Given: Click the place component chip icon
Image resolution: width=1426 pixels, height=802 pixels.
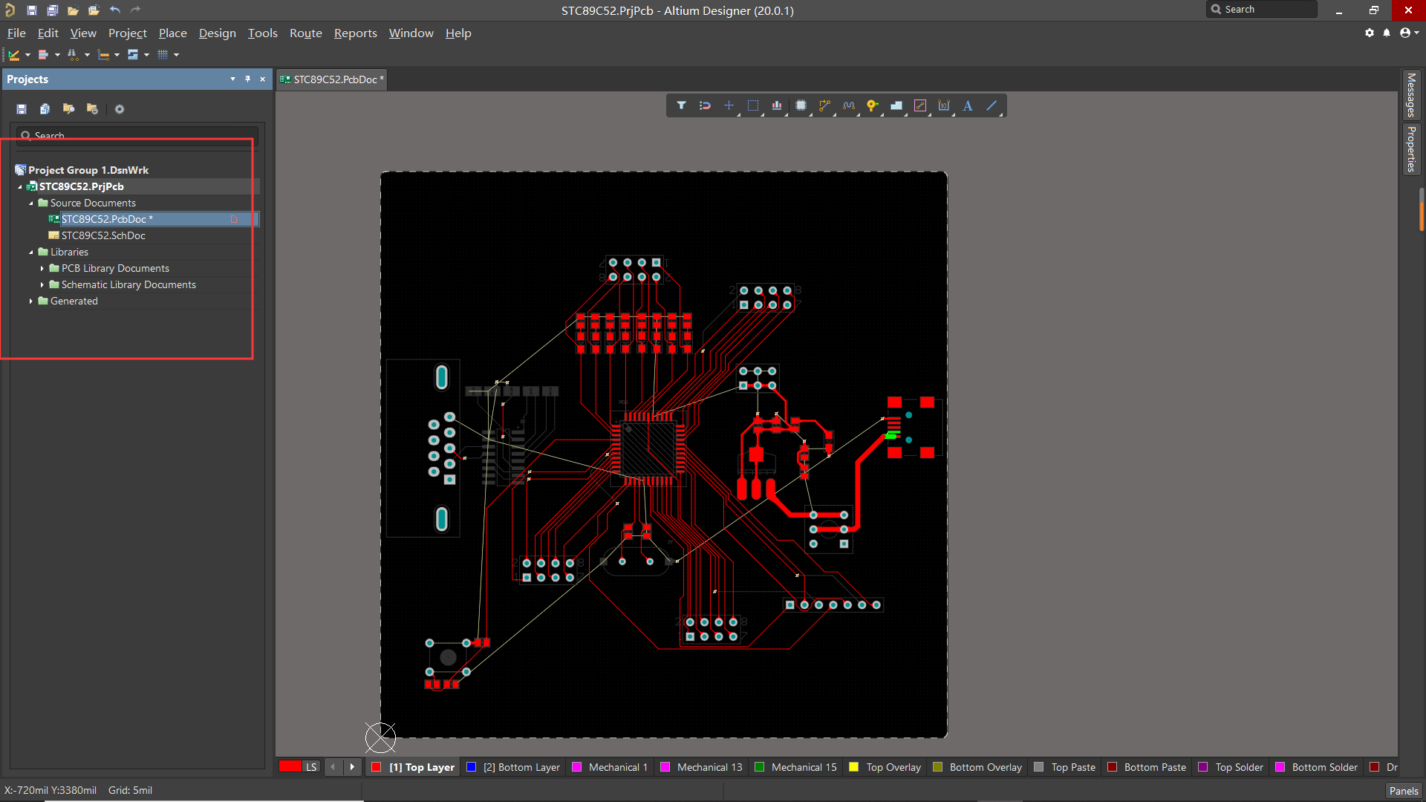Looking at the screenshot, I should click(801, 105).
